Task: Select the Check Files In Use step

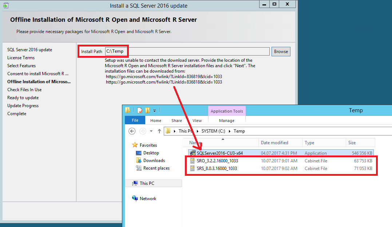Action: [24, 90]
